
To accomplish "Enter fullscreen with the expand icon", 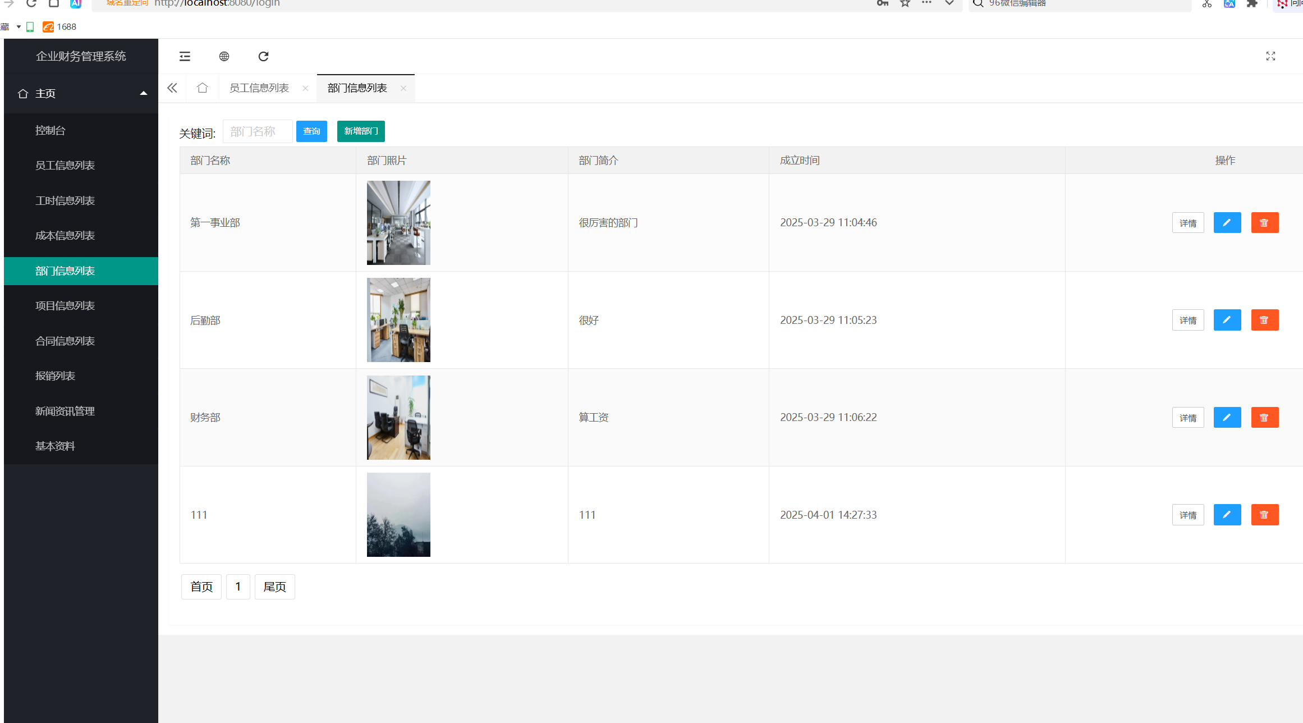I will tap(1270, 56).
